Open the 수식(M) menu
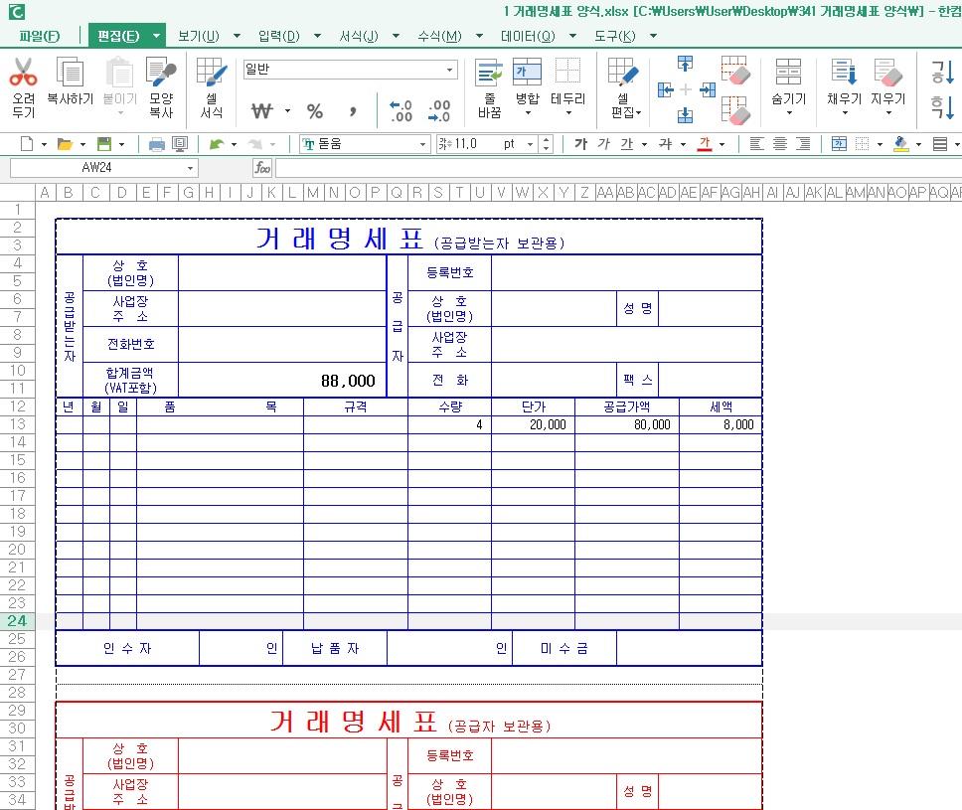Viewport: 962px width, 810px height. point(439,36)
